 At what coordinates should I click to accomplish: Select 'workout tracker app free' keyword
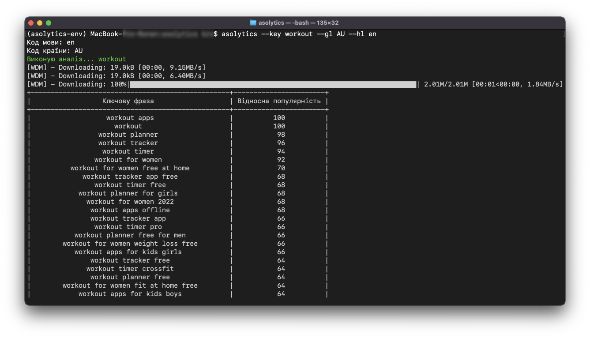130,177
